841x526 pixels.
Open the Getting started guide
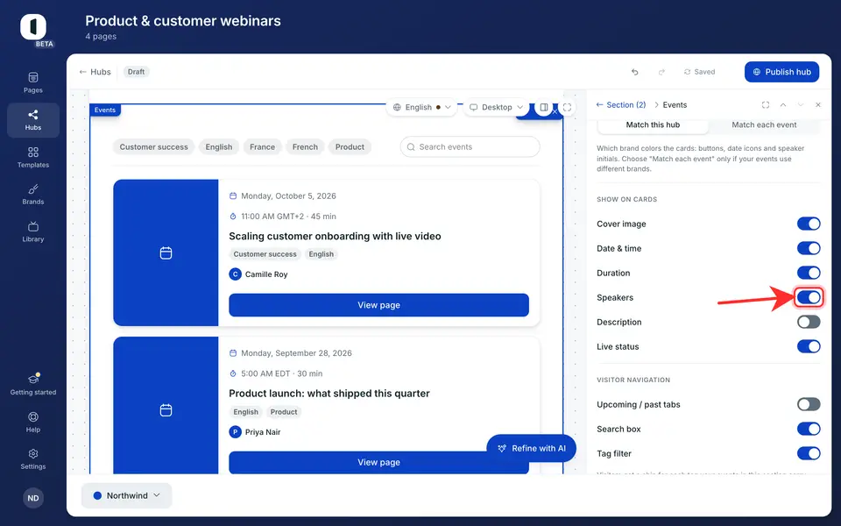32,384
